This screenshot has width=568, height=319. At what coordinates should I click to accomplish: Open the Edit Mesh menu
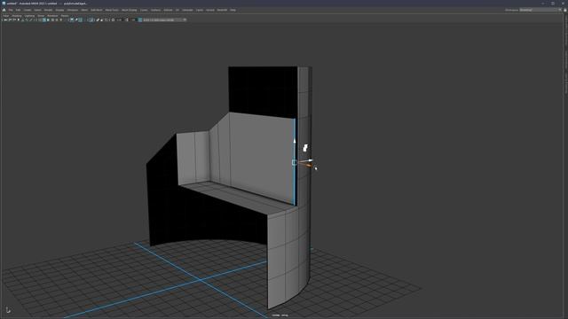pyautogui.click(x=97, y=10)
